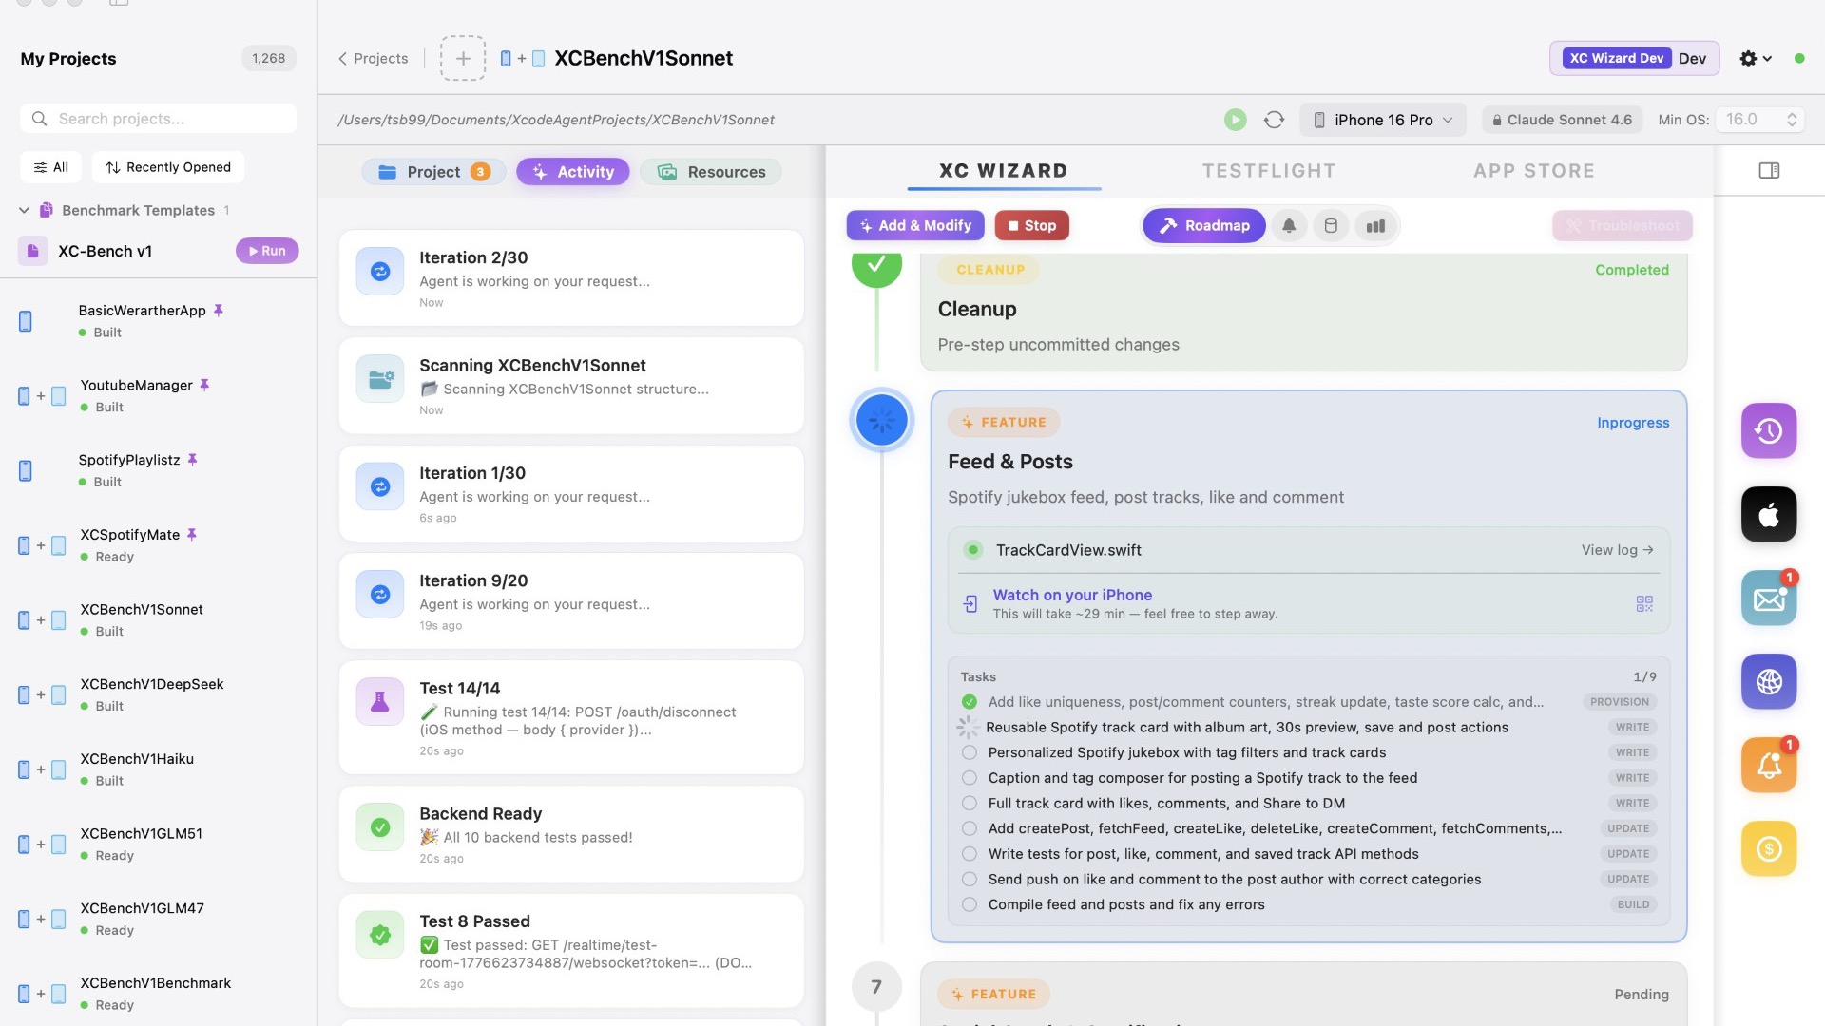Image resolution: width=1825 pixels, height=1026 pixels.
Task: Select the TESTFLIGHT tab
Action: pyautogui.click(x=1269, y=171)
